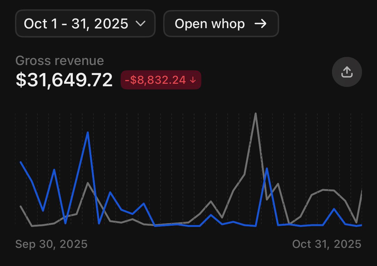This screenshot has width=377, height=266.
Task: Click the tallest blue peak on the chart
Action: [x=88, y=133]
